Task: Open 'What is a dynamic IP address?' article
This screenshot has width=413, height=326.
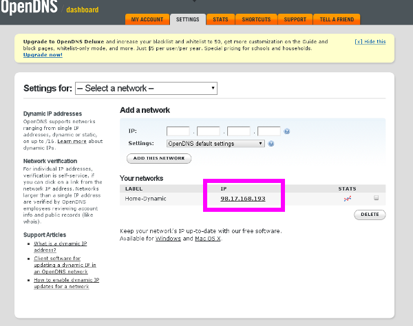Action: pos(61,247)
